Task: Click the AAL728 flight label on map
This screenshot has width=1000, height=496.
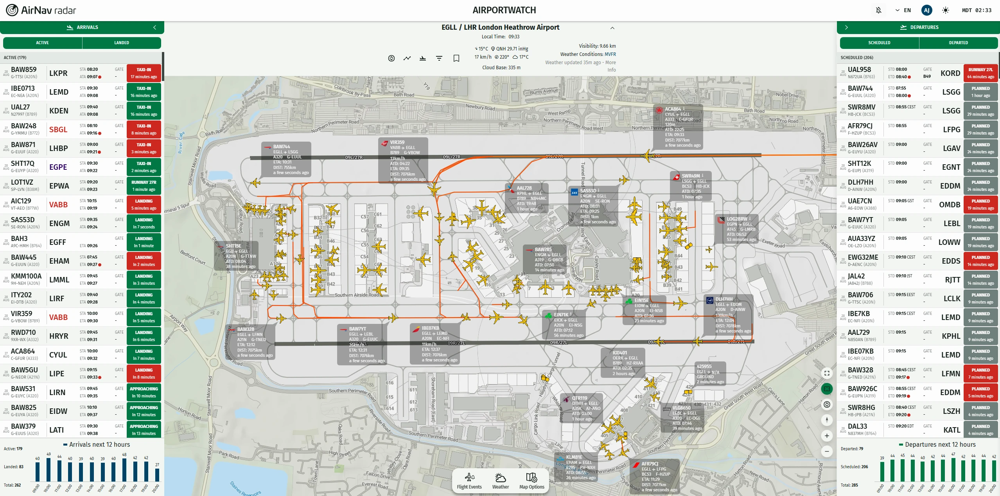Action: click(527, 198)
